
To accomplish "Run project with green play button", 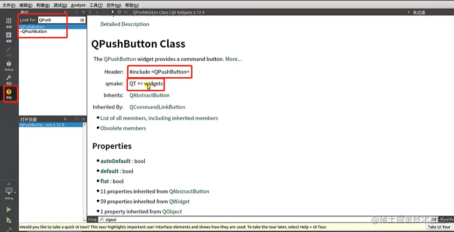I will [x=9, y=210].
